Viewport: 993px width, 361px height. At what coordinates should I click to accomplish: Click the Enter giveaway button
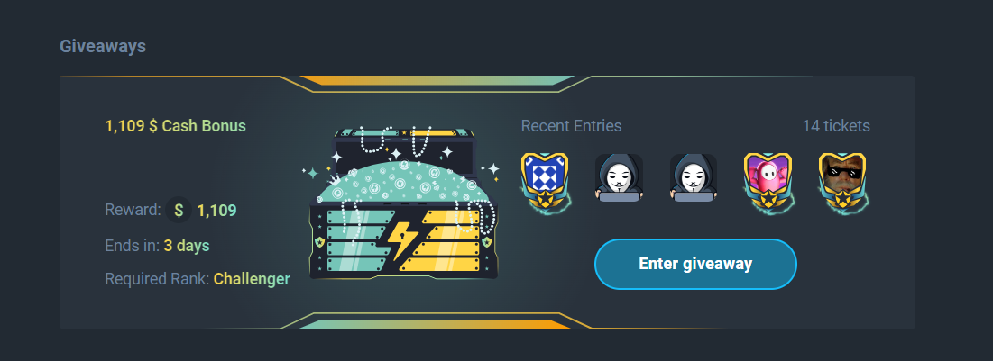tap(695, 264)
